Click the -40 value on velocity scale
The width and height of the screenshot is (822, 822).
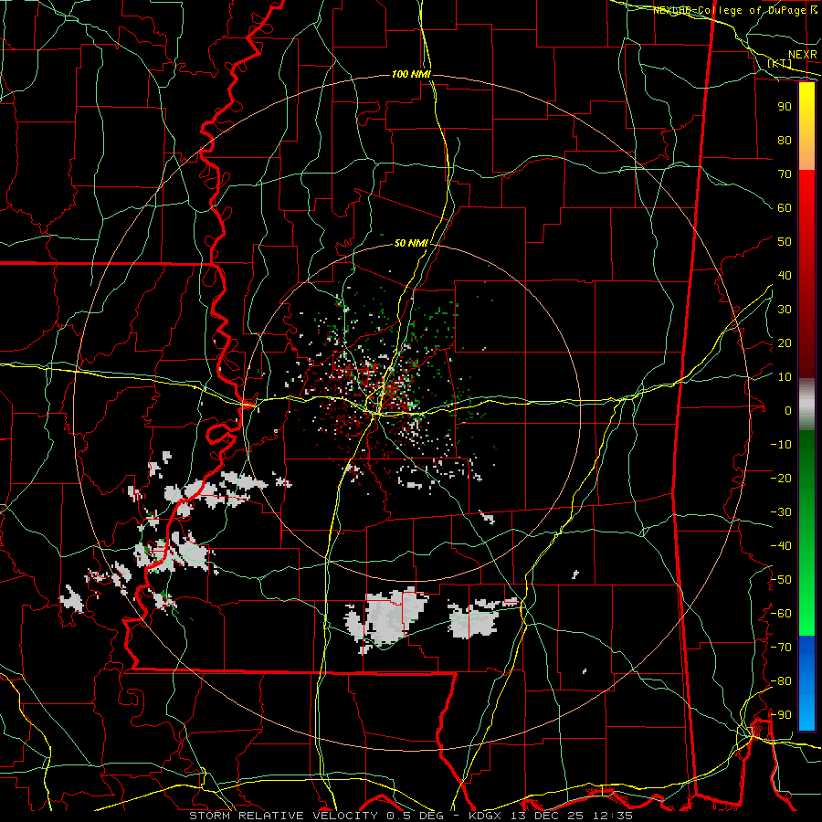(x=781, y=546)
